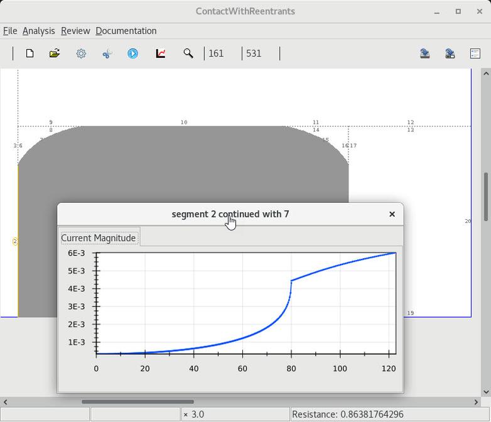The image size is (491, 422).
Task: Click the list panel icon at far right
Action: (475, 53)
